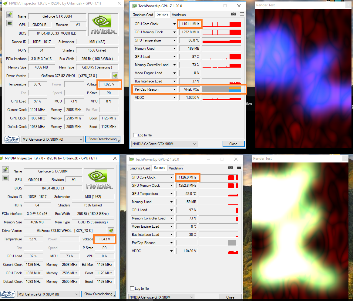Close the bottom NVIDIA Inspector window

point(115,158)
